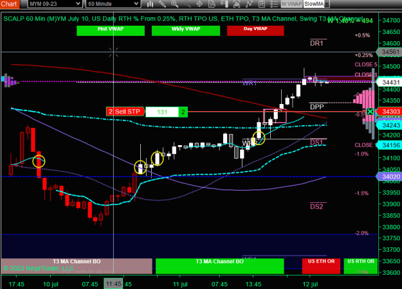This screenshot has height=289, width=402.
Task: Click the 34700 price scale label
Action: (x=391, y=20)
